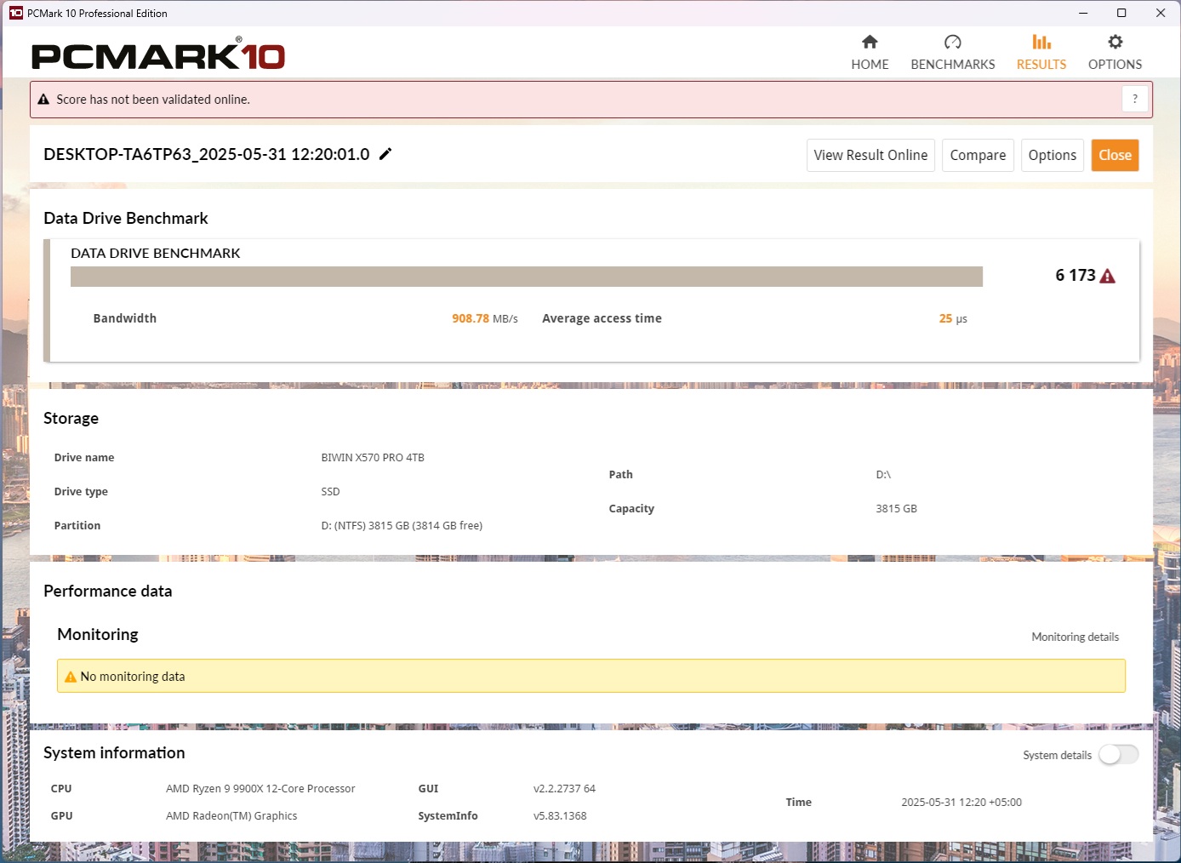1181x863 pixels.
Task: Click View Result Online button
Action: click(x=870, y=155)
